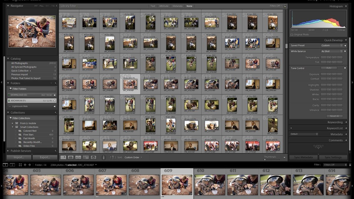Select None tab in Library Filter
The height and width of the screenshot is (199, 354).
tap(189, 6)
